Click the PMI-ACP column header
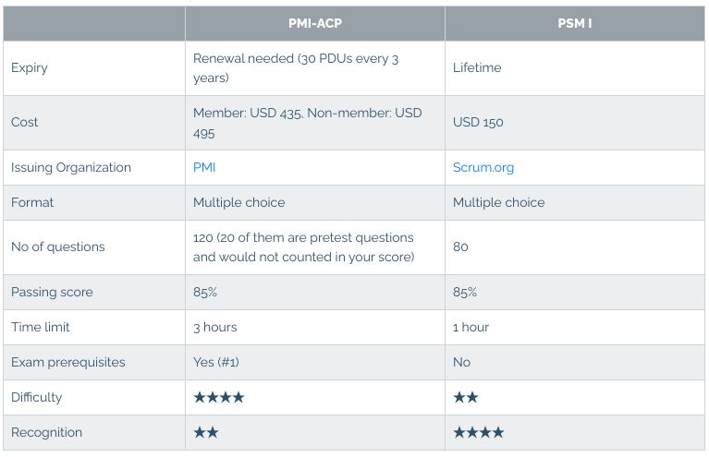Image resolution: width=709 pixels, height=457 pixels. click(315, 23)
